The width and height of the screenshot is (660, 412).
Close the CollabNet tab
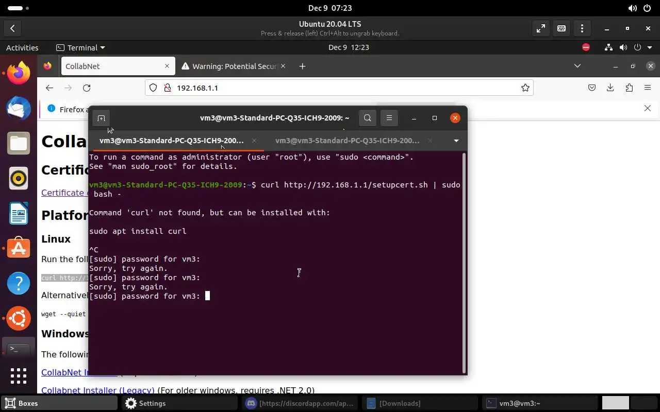tap(167, 66)
